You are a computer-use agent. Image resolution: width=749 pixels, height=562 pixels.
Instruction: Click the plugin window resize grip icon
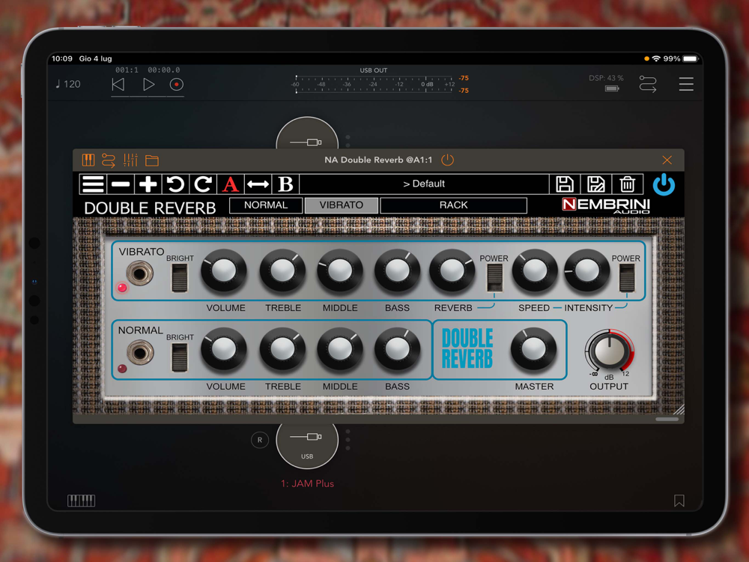coord(679,409)
